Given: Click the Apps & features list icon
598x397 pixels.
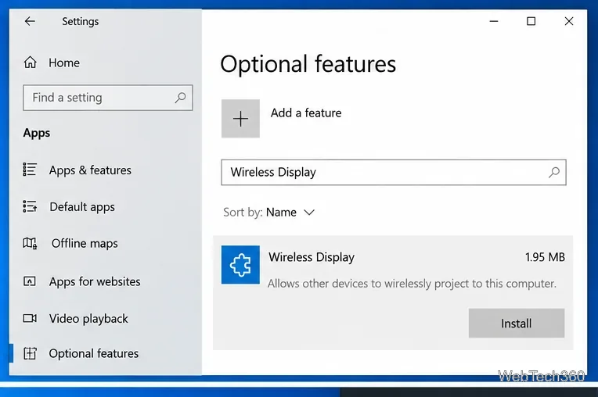Looking at the screenshot, I should 30,170.
